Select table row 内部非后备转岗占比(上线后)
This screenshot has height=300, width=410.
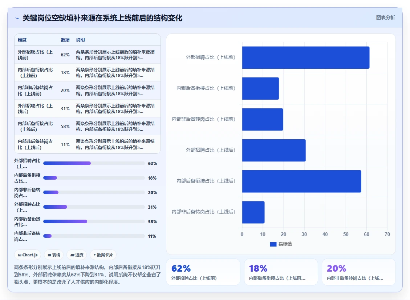tap(87, 144)
